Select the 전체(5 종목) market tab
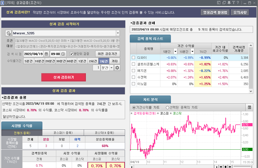258x168 pixels. (x=22, y=133)
